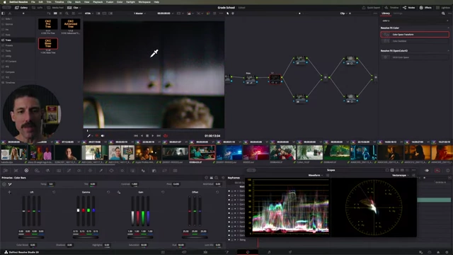Toggle the Media Pool panel
453x255 pixels.
(55, 8)
